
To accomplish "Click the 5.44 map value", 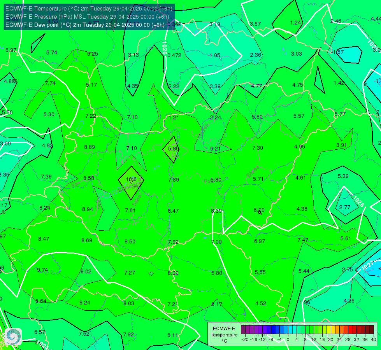I will [x=304, y=271].
